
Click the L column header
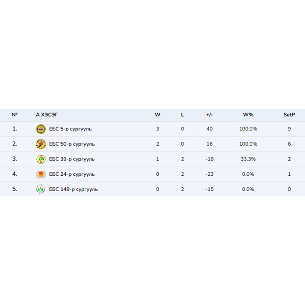click(183, 115)
